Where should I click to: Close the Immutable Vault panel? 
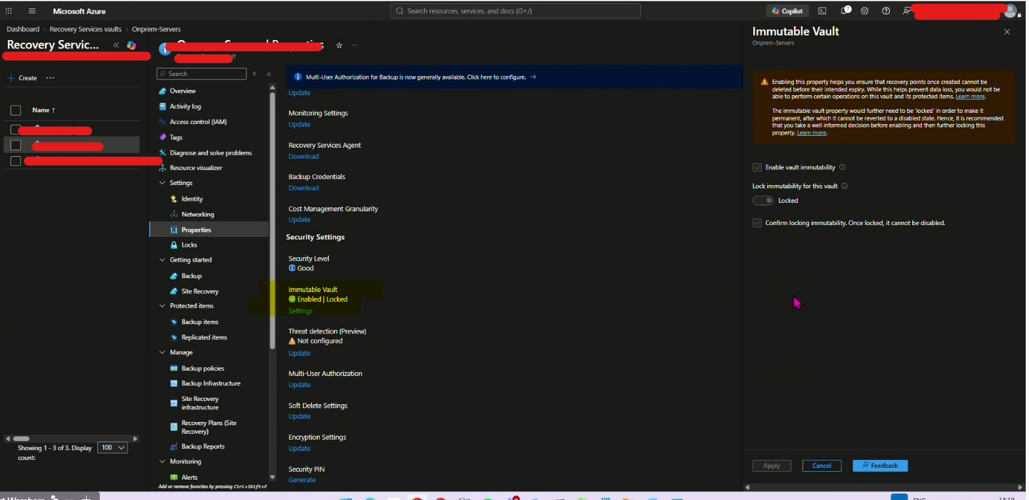coord(1007,31)
